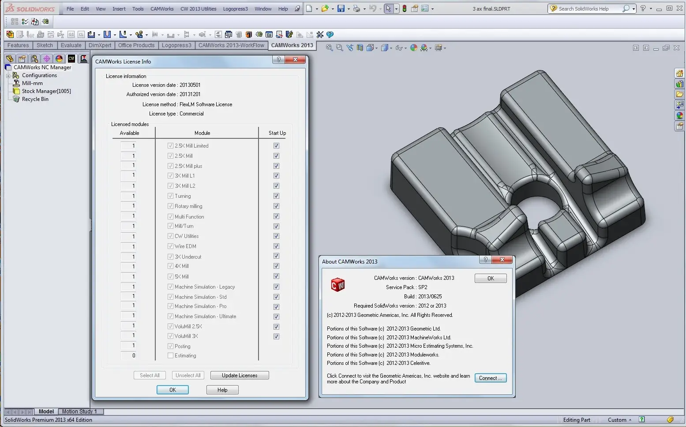Viewport: 686px width, 427px height.
Task: Open the search options dropdown in help search
Action: click(x=634, y=9)
